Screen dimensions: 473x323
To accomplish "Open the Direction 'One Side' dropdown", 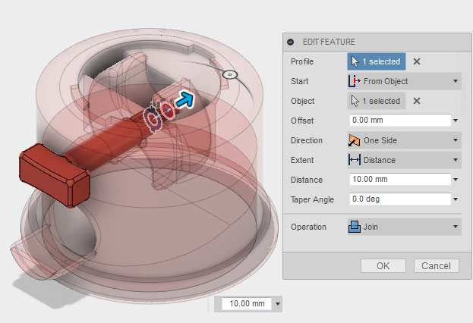I will pyautogui.click(x=404, y=140).
